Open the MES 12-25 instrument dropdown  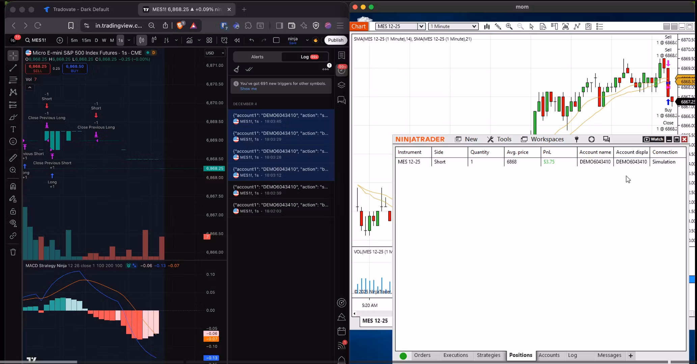(421, 26)
